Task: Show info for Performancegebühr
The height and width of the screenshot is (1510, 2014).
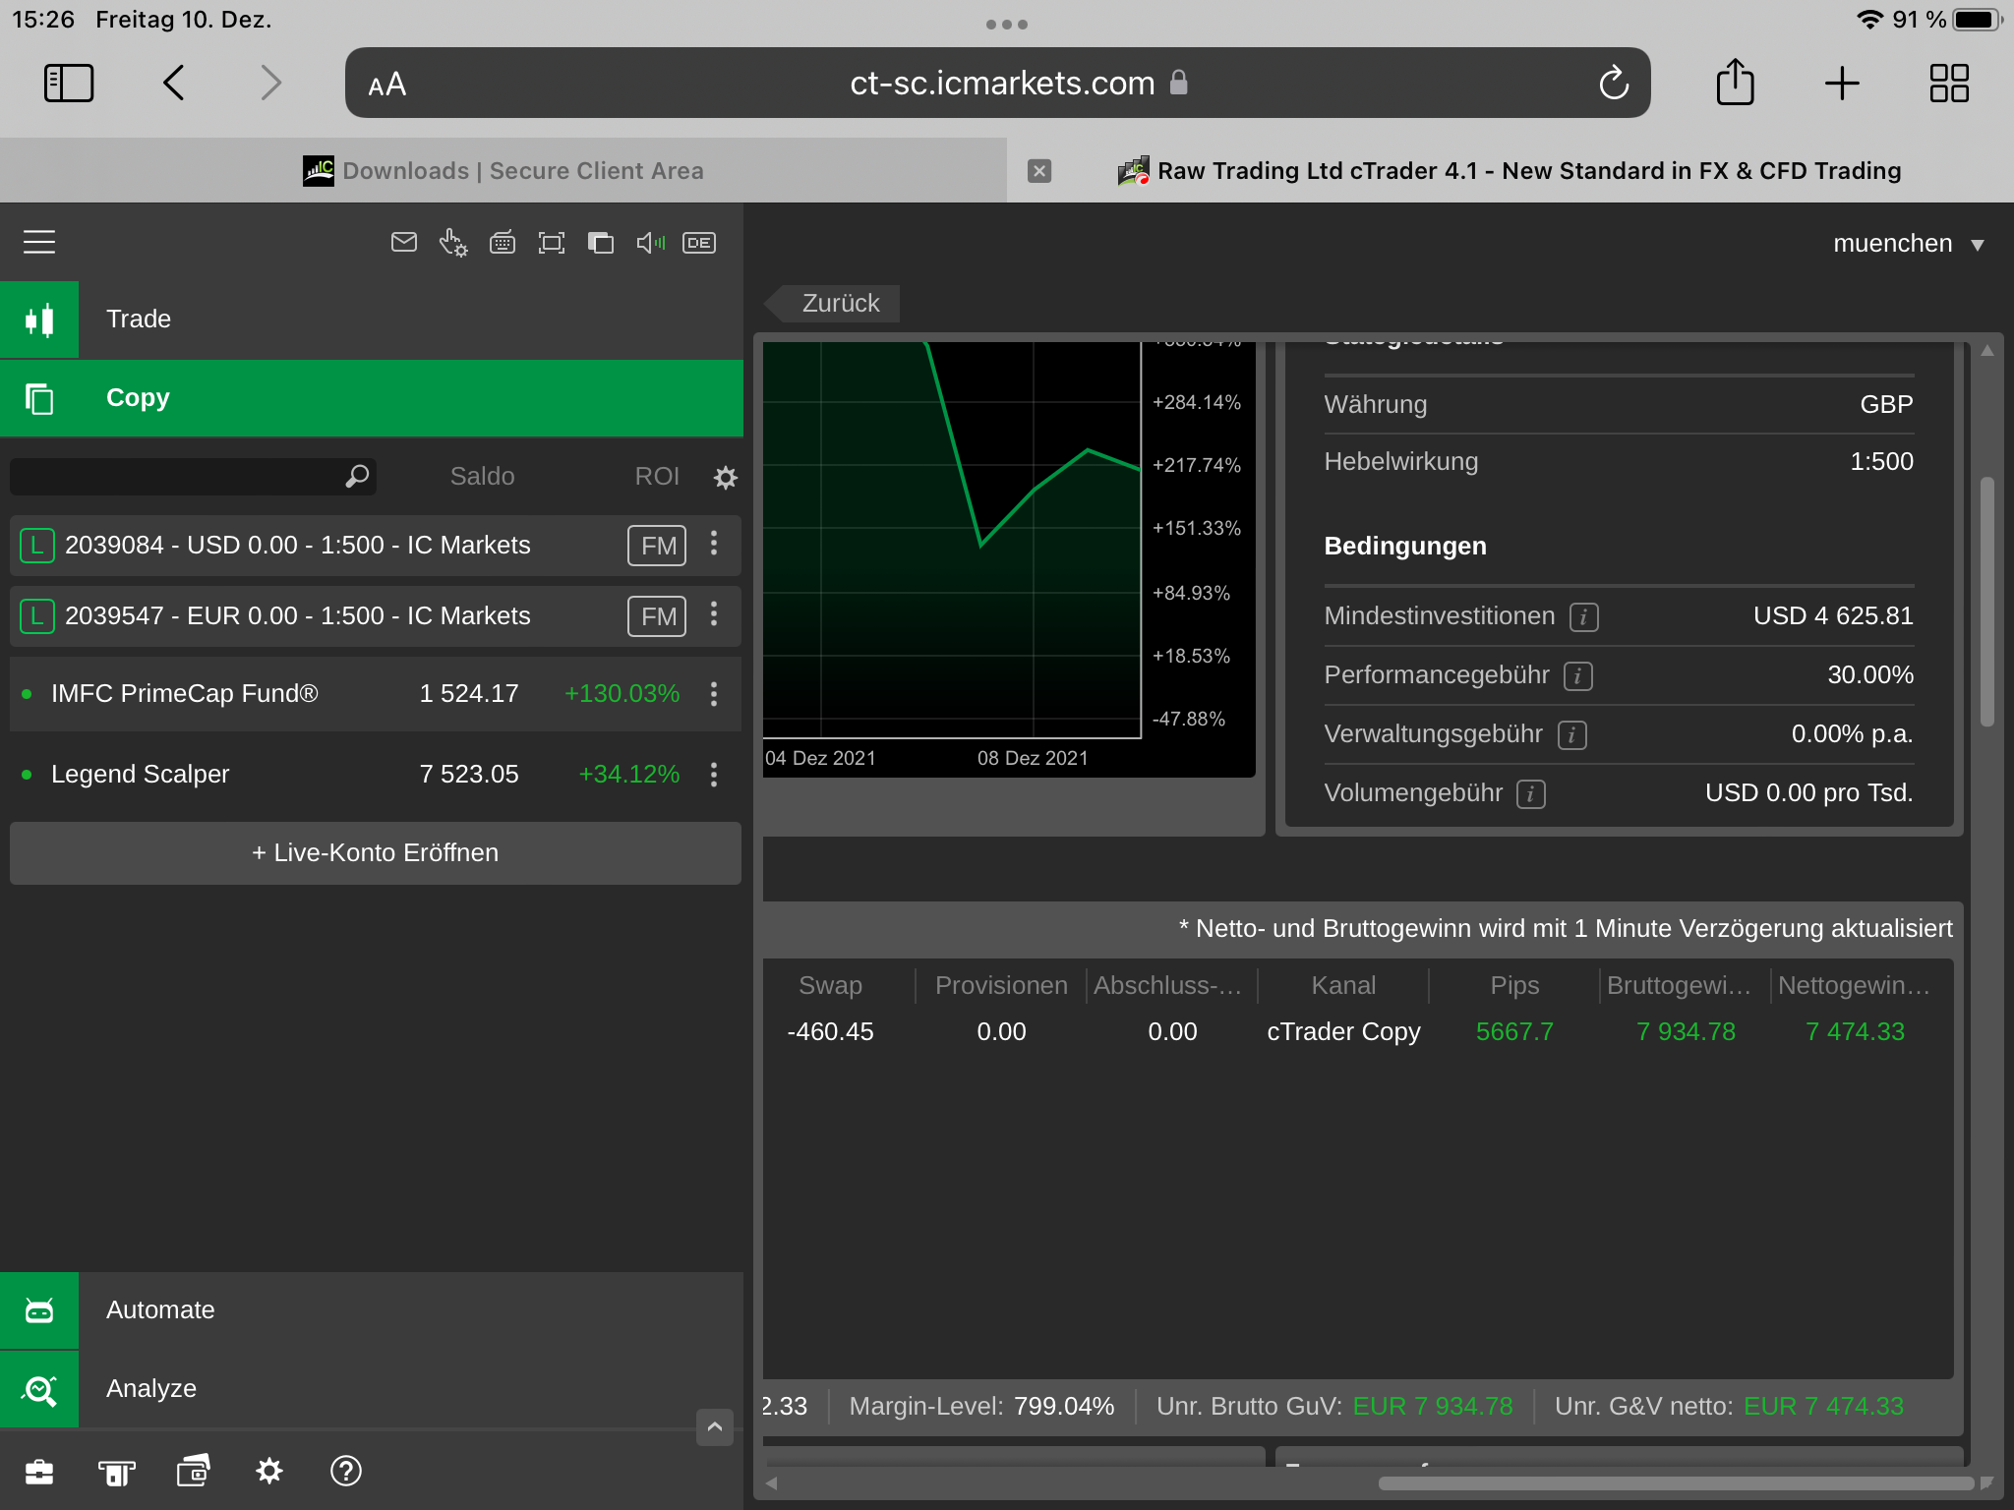Action: click(1577, 676)
